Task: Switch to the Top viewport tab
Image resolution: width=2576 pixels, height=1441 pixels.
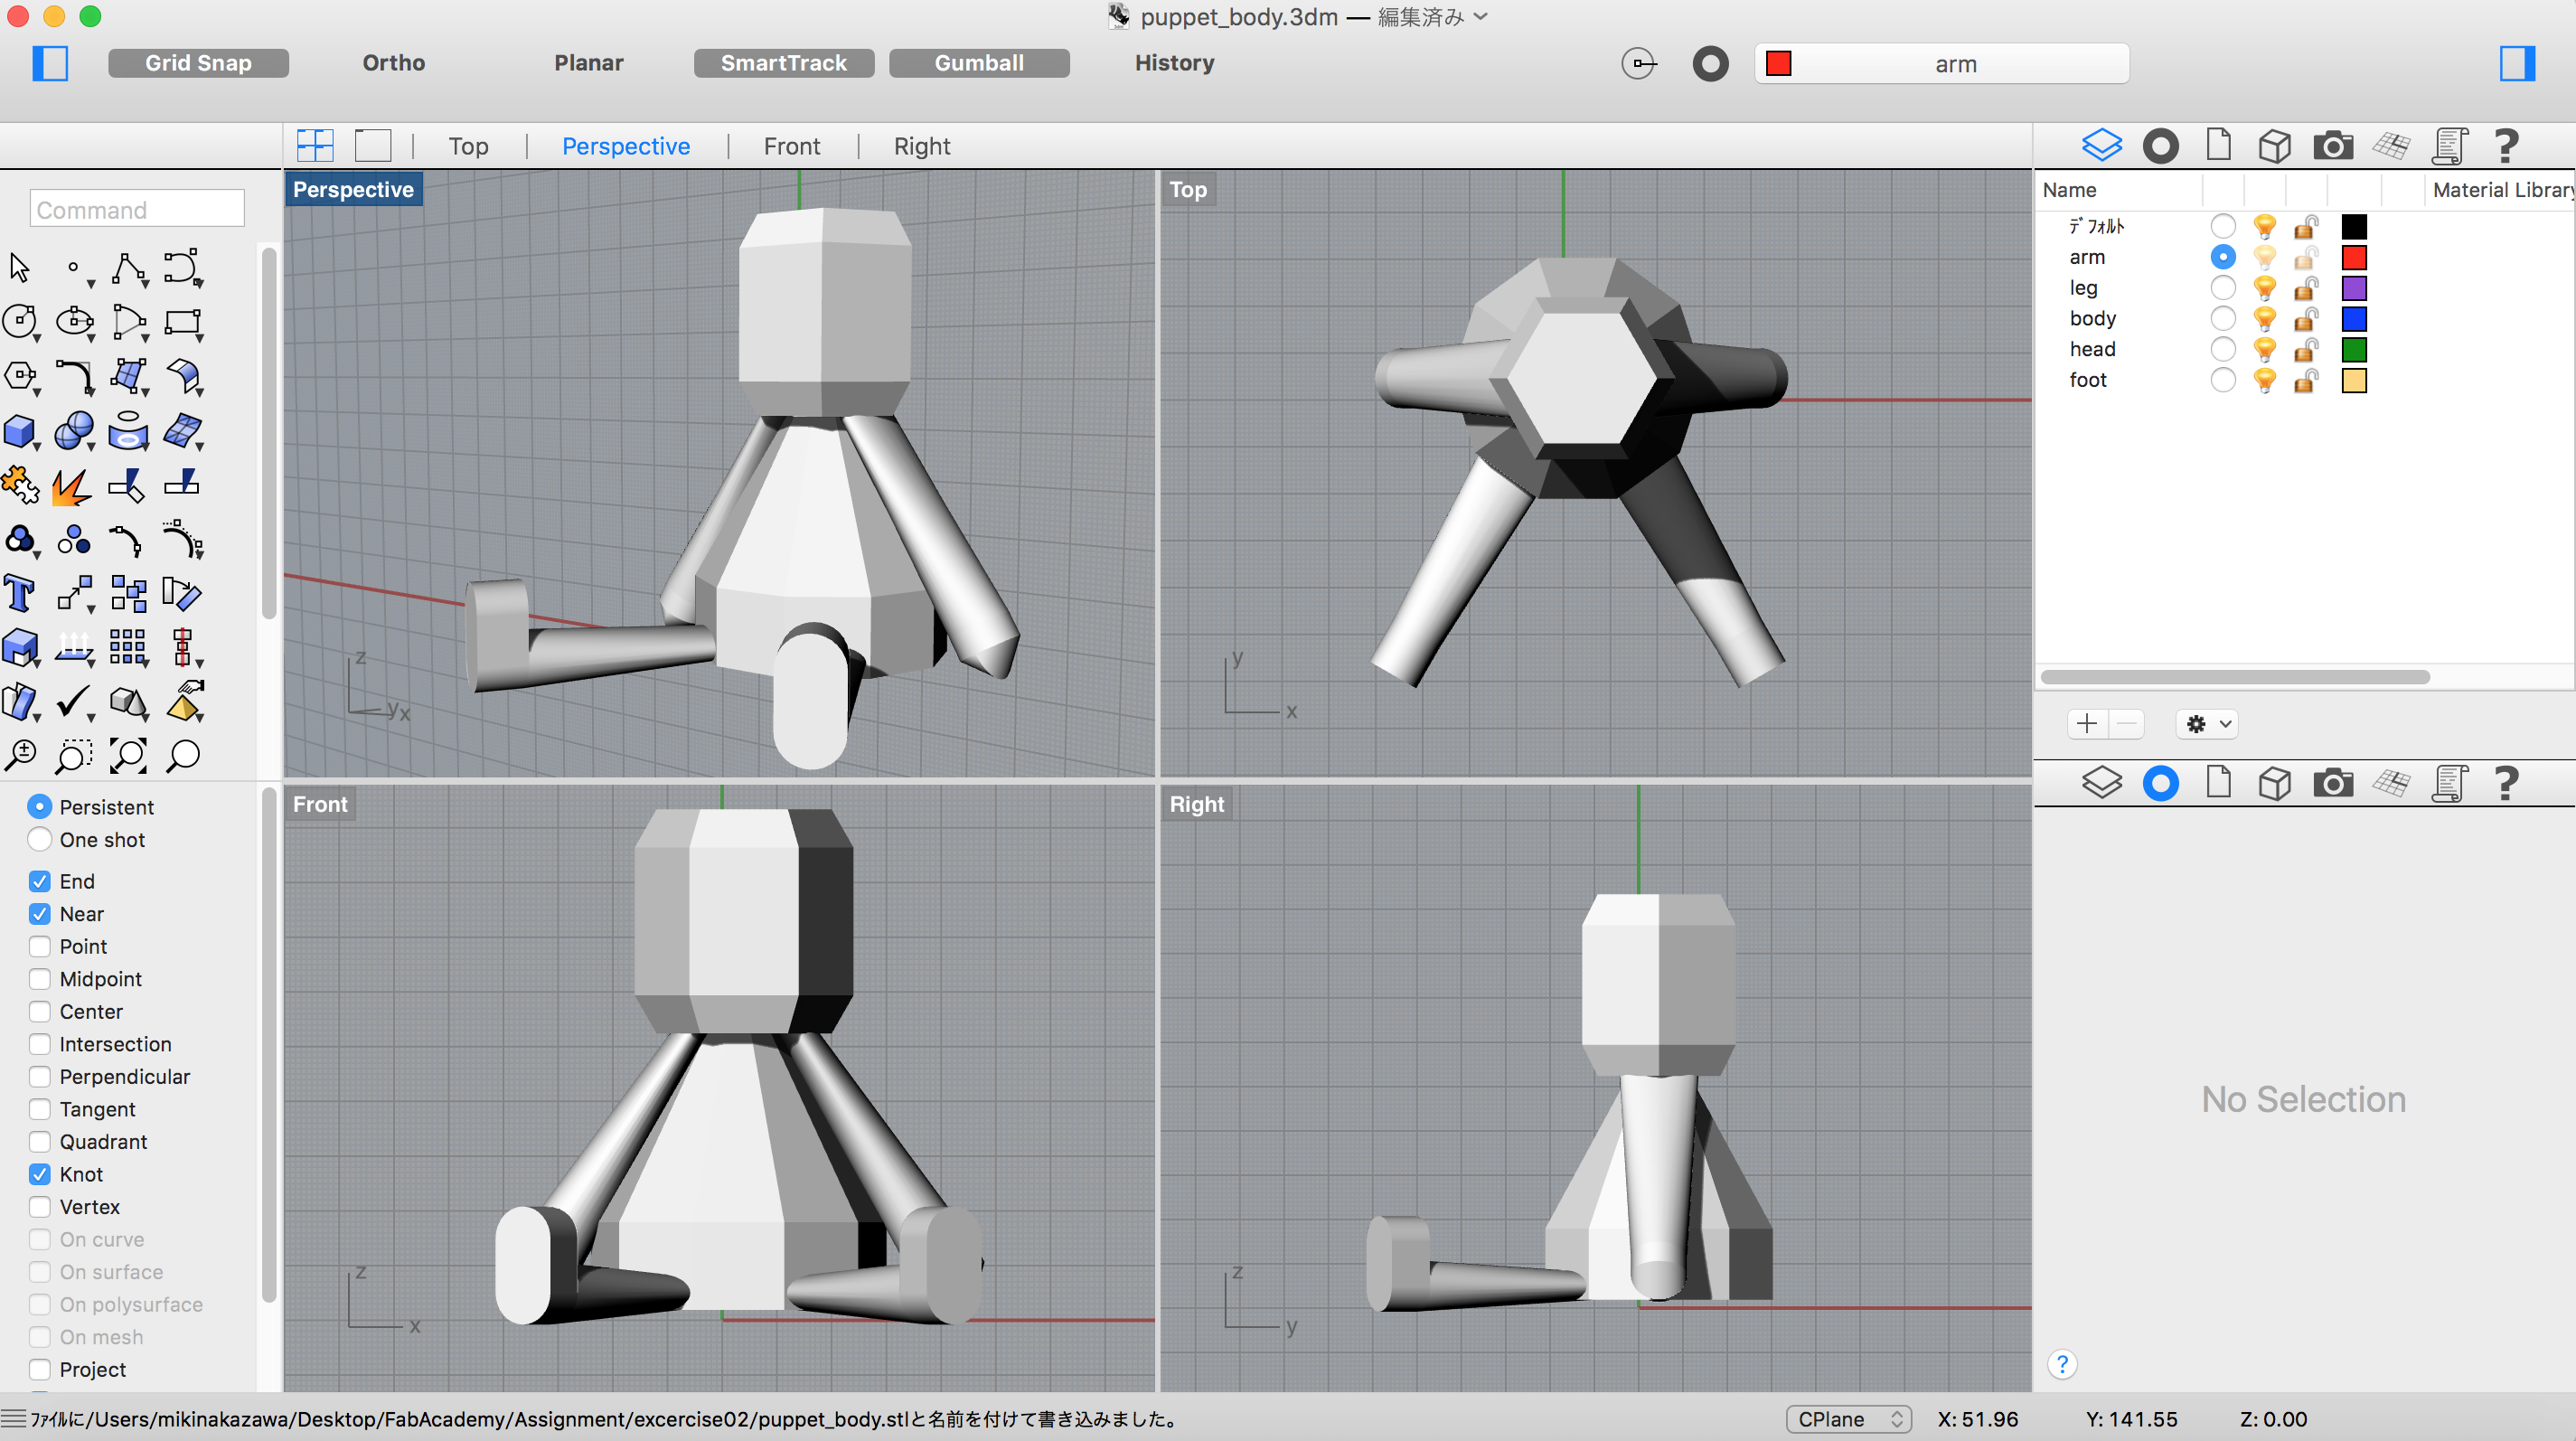Action: 468,146
